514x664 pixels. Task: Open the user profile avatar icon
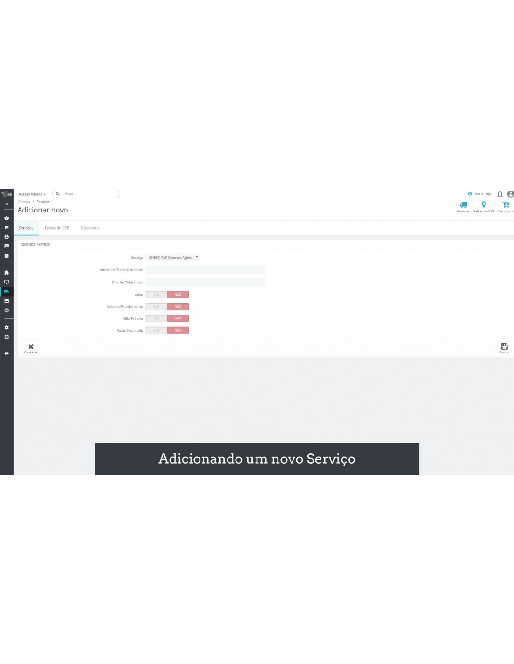[510, 194]
